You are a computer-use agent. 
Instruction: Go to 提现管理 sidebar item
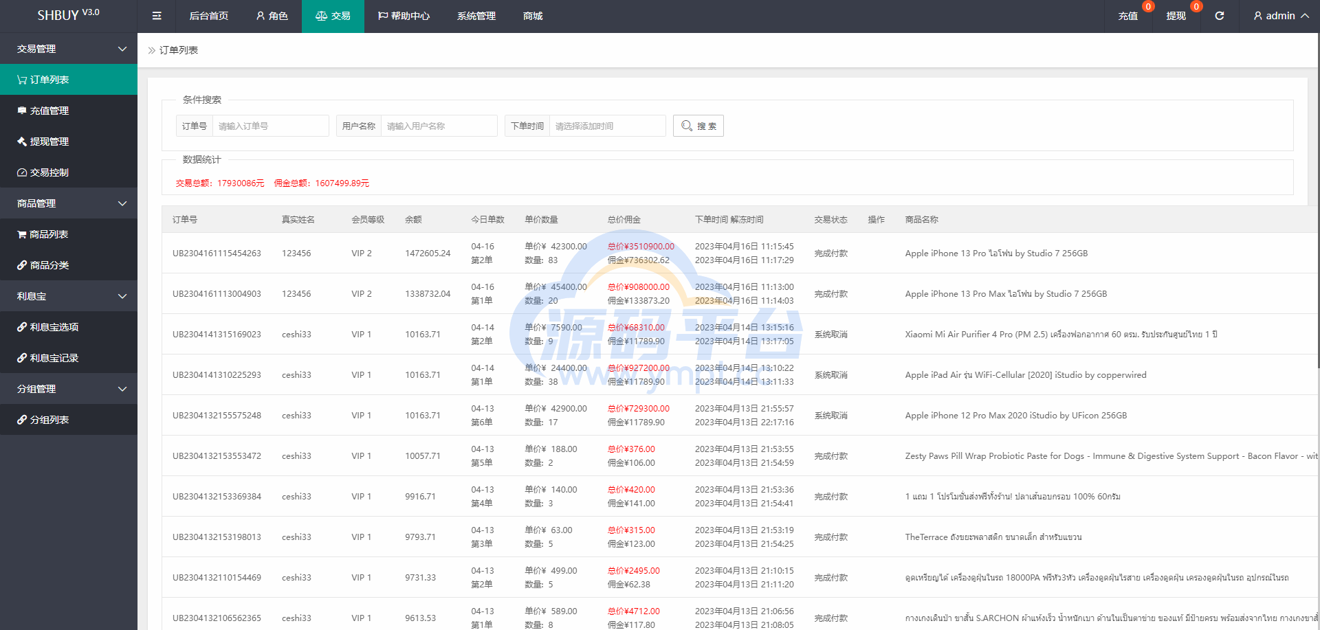[x=69, y=142]
